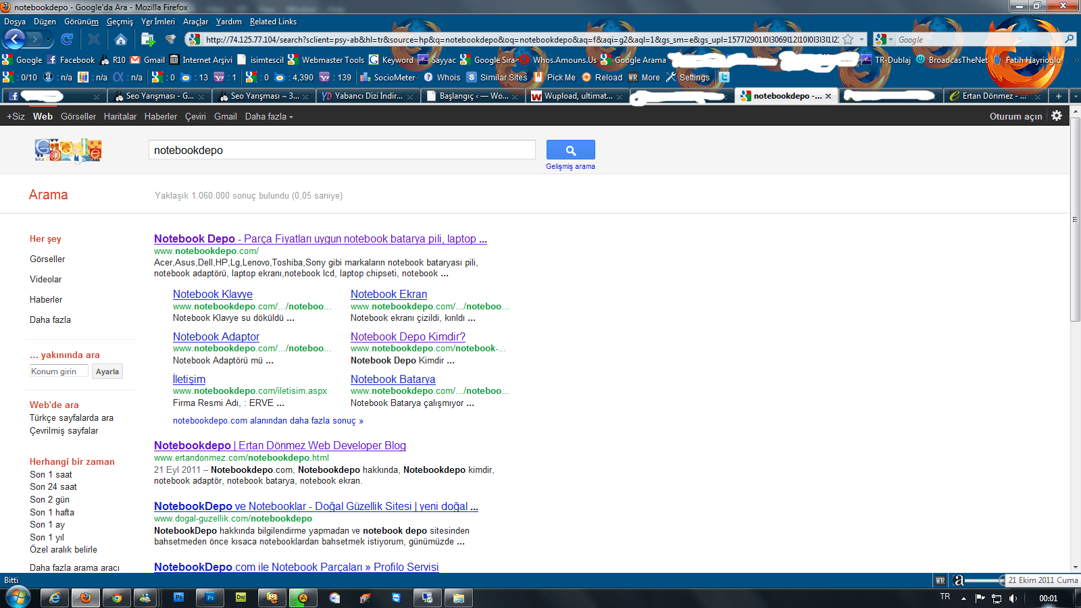The image size is (1081, 608).
Task: Click the Pick Me toolbar button
Action: (x=555, y=78)
